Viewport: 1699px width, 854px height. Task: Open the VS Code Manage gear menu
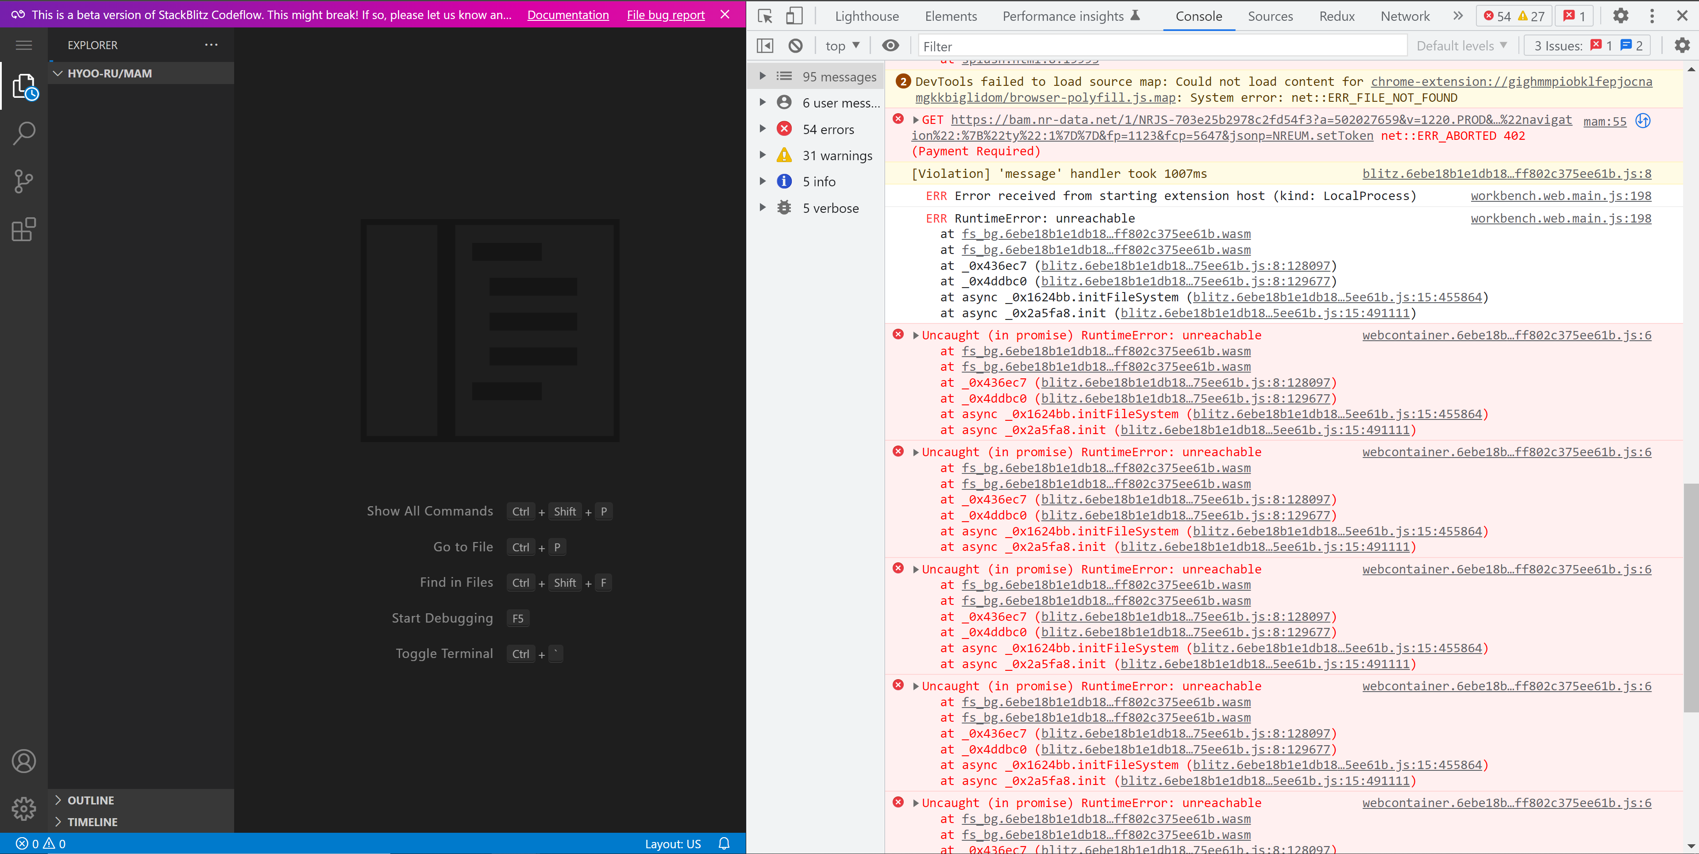(24, 808)
